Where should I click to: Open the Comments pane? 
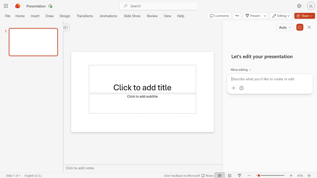point(219,16)
